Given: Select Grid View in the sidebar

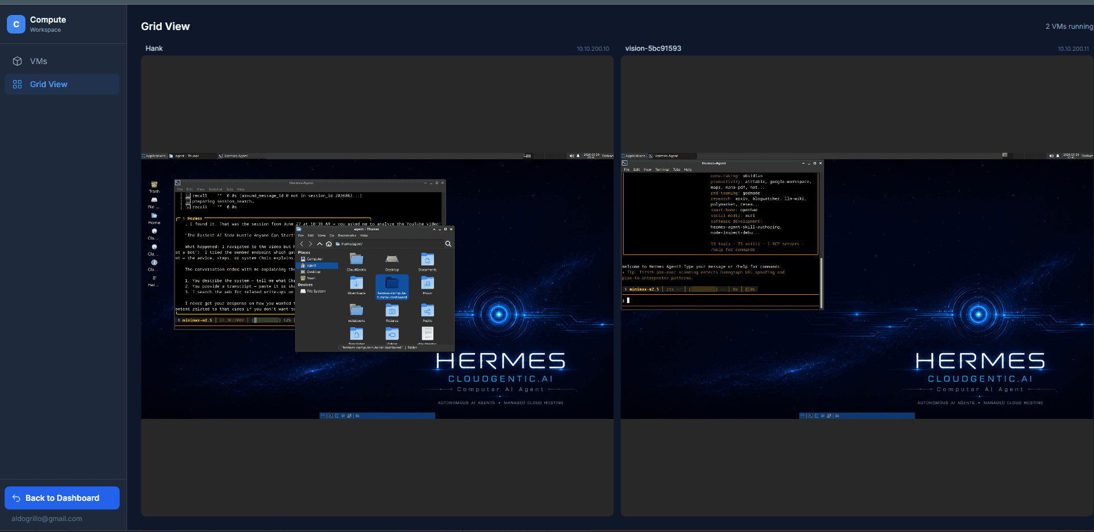Looking at the screenshot, I should point(62,84).
